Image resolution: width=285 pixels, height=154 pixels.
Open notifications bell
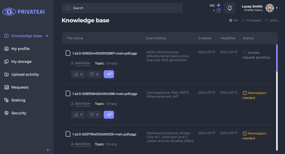tap(229, 8)
